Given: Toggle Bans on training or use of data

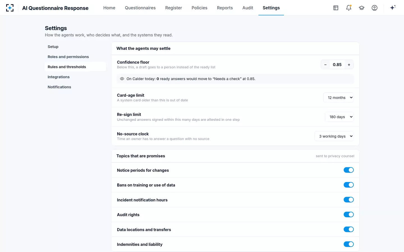Looking at the screenshot, I should tap(349, 185).
